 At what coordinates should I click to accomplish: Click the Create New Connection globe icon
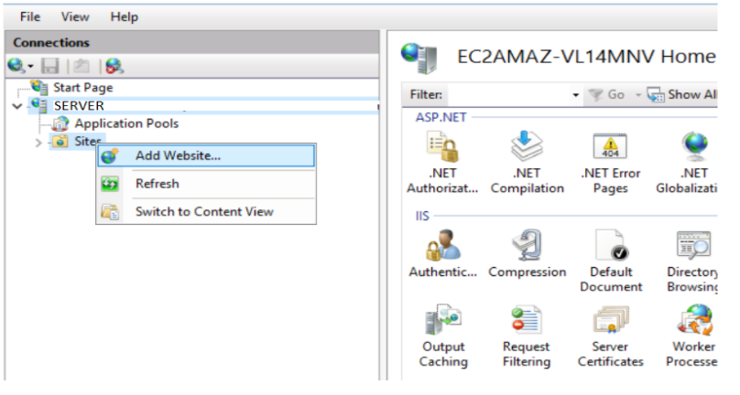pos(16,66)
